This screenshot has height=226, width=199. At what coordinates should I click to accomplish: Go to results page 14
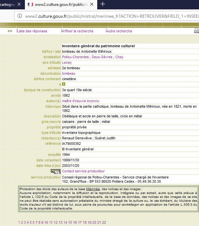click(65, 222)
